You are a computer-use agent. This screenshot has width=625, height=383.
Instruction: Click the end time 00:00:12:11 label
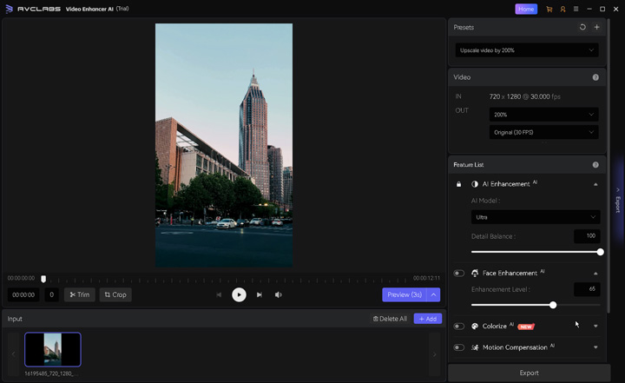tap(426, 278)
